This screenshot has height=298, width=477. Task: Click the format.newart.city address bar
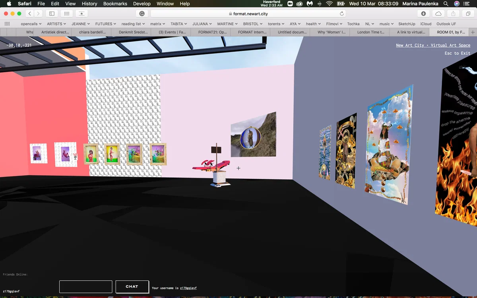coord(248,14)
